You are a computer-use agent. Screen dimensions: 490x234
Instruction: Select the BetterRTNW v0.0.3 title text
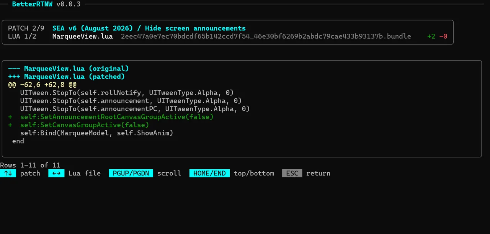point(46,4)
